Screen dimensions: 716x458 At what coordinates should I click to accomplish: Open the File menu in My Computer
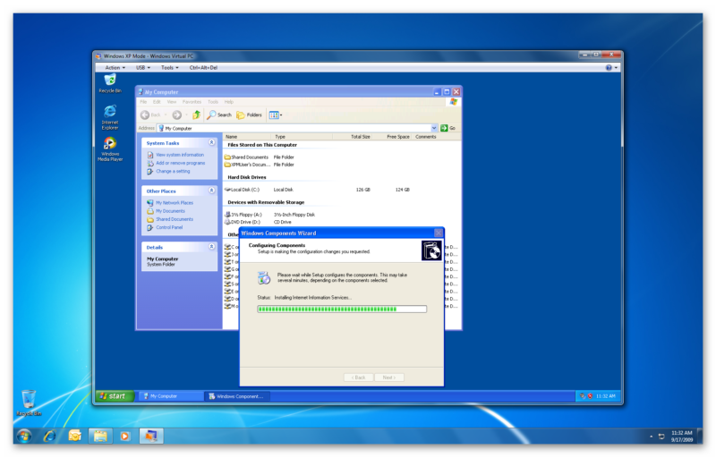(x=143, y=102)
